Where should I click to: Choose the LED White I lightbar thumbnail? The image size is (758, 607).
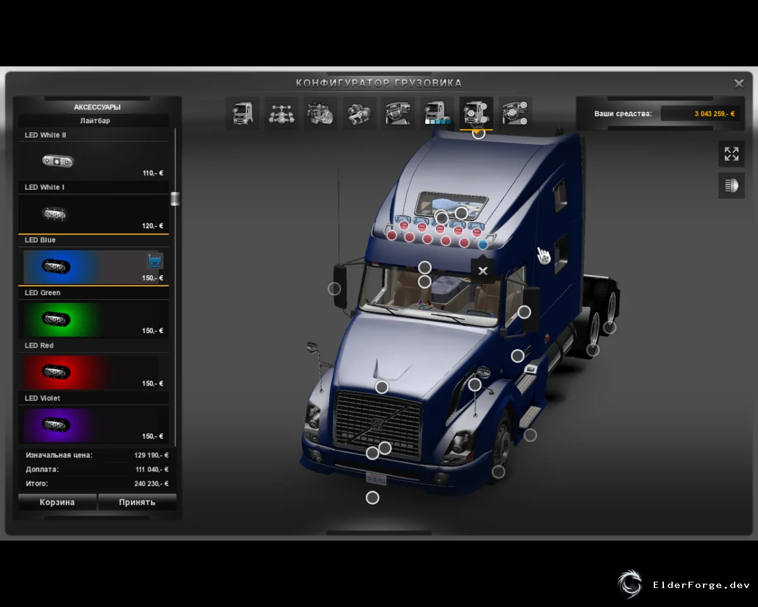pyautogui.click(x=54, y=214)
